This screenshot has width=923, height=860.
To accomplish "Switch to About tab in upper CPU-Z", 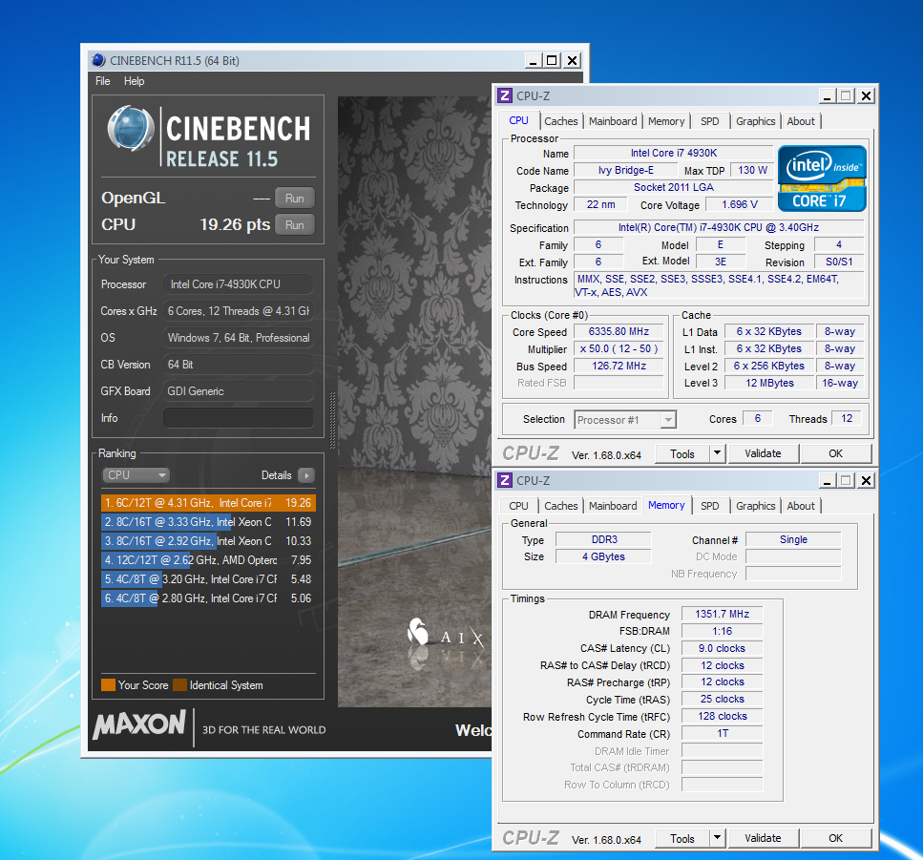I will [x=801, y=121].
